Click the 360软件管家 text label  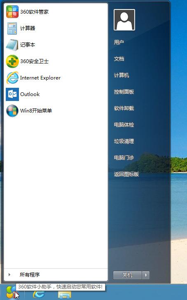(35, 12)
